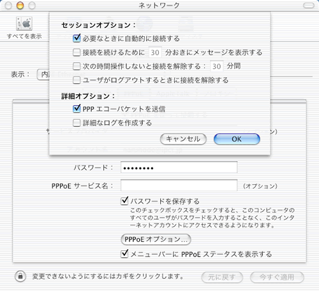Click the PPPoE サービス名 input field
Image resolution: width=319 pixels, height=291 pixels.
(x=179, y=185)
